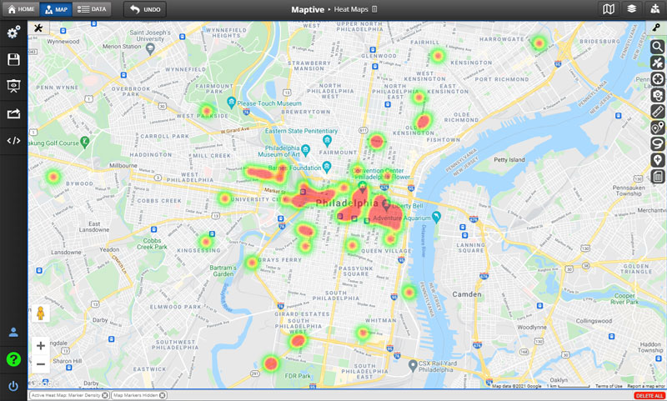Image resolution: width=667 pixels, height=401 pixels.
Task: Open the embed code icon
Action: tap(13, 140)
